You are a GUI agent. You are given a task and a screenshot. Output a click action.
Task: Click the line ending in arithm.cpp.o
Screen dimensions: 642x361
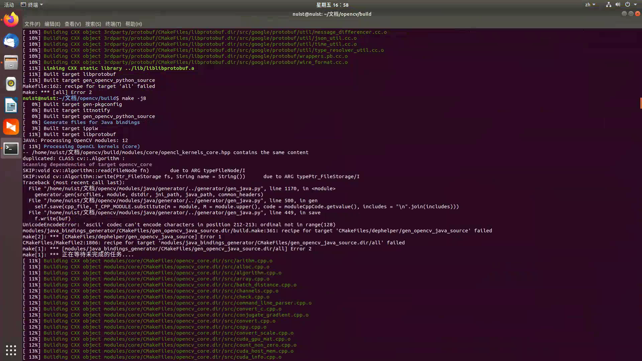pyautogui.click(x=147, y=261)
